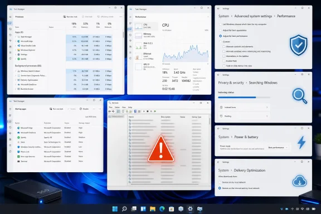This screenshot has height=214, width=321.
Task: Open the View menu in Services
Action: click(x=124, y=108)
